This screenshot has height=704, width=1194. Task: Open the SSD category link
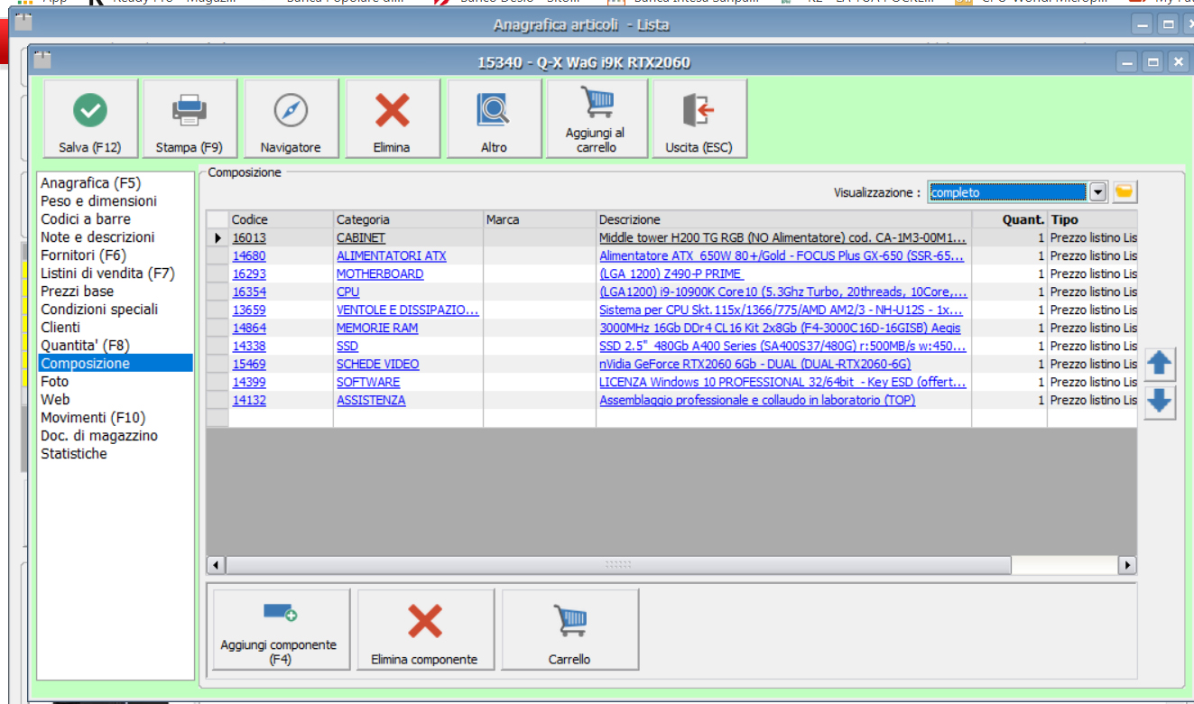(347, 347)
